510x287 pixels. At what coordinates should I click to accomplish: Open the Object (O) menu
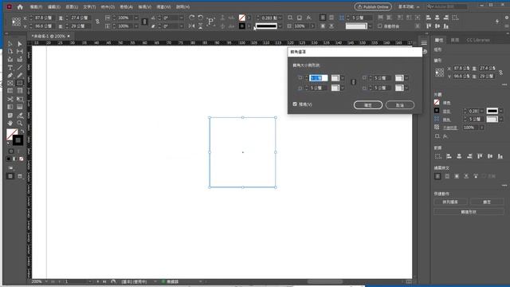[108, 7]
